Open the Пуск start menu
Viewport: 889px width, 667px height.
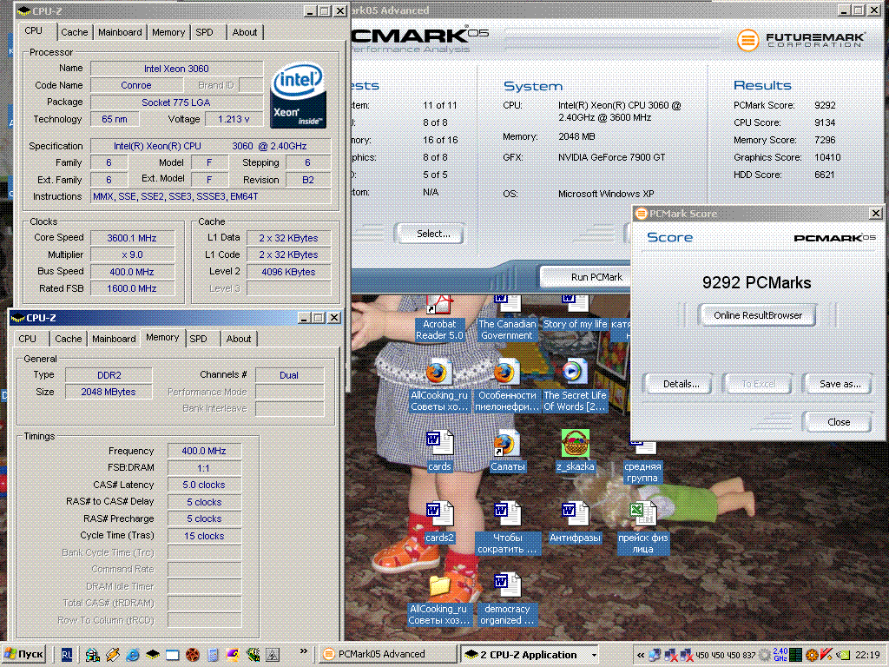click(23, 655)
